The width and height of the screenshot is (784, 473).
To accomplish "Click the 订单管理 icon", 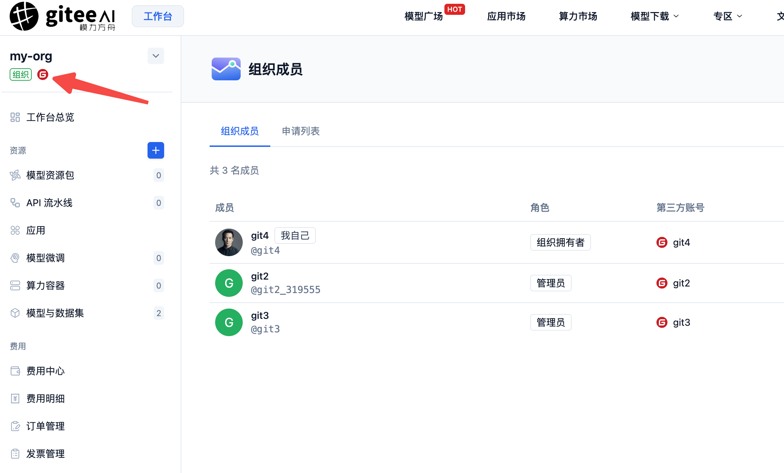I will [15, 426].
